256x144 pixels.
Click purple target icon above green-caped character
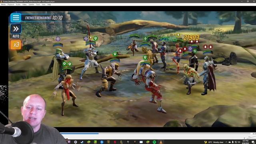[58, 39]
